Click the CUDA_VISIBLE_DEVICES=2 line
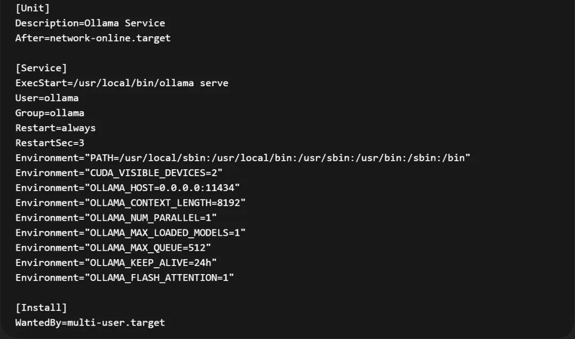Image resolution: width=575 pixels, height=339 pixels. [x=119, y=173]
